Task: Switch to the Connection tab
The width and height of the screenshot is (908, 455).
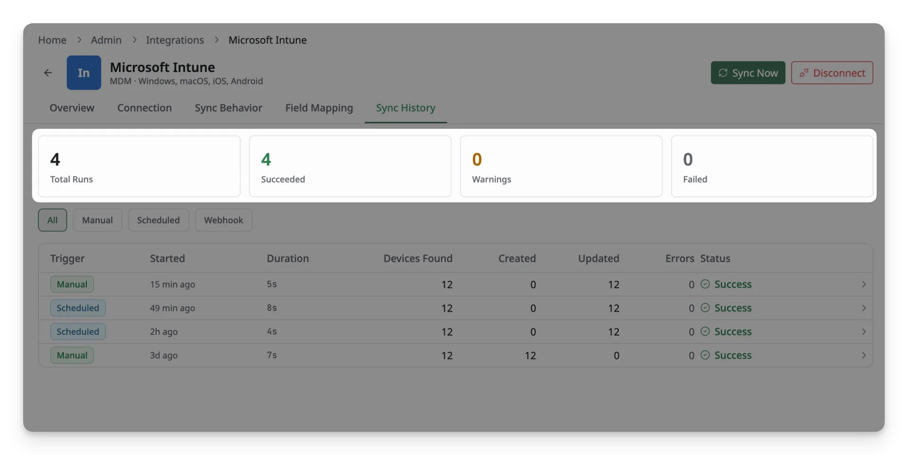Action: pyautogui.click(x=145, y=108)
